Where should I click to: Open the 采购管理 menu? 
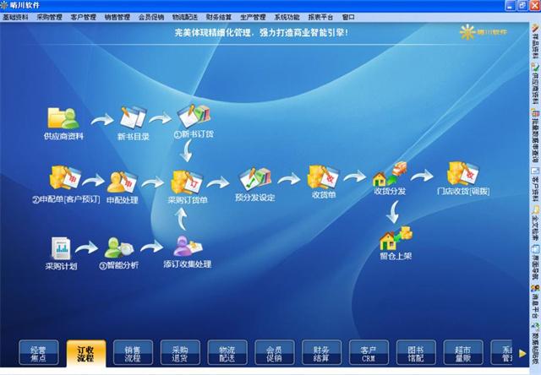[x=49, y=17]
